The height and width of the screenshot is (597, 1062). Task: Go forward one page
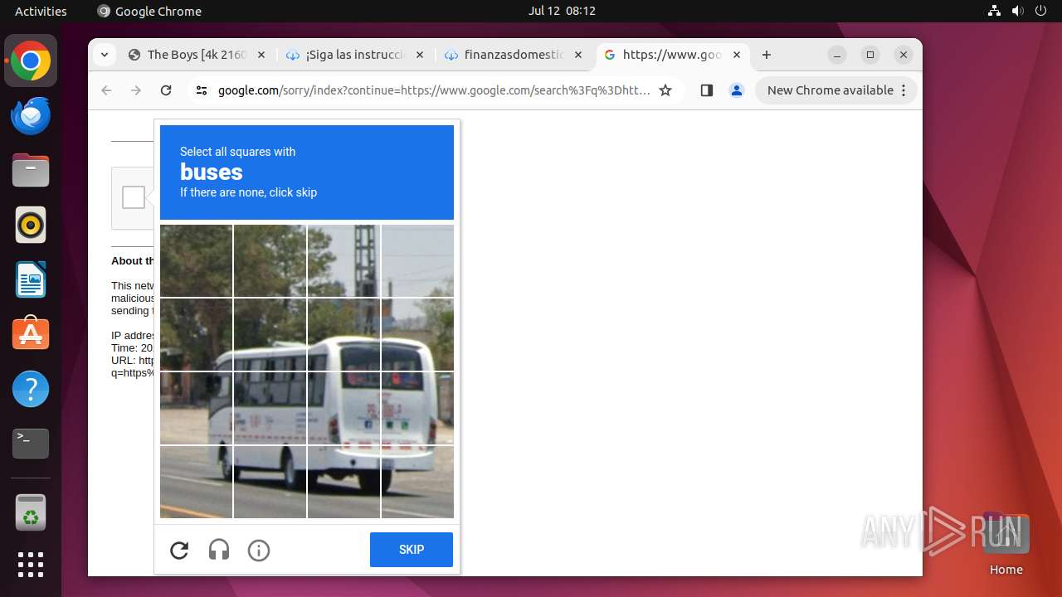(136, 90)
